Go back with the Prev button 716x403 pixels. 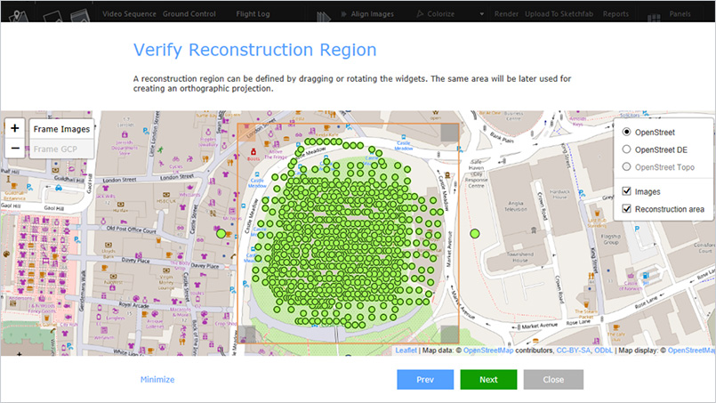[424, 379]
